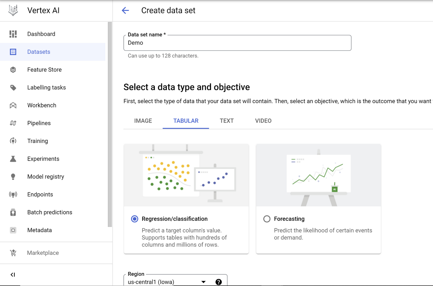The image size is (433, 286).
Task: Click the Feature Store icon
Action: (13, 70)
